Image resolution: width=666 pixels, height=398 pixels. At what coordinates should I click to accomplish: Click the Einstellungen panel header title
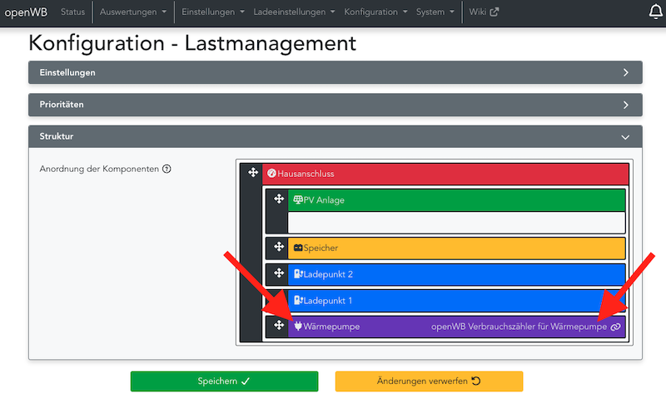[x=67, y=72]
